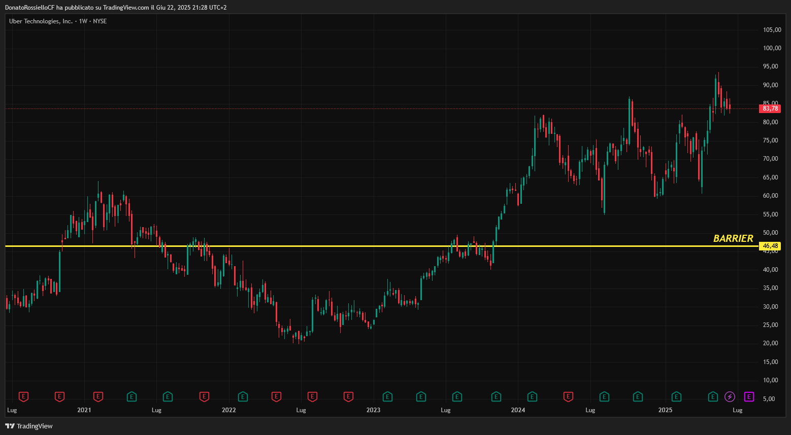
Task: Click the 90,00 price axis label
Action: click(x=771, y=85)
